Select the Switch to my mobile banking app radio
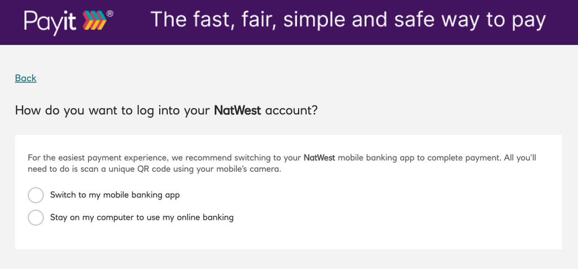 tap(36, 195)
